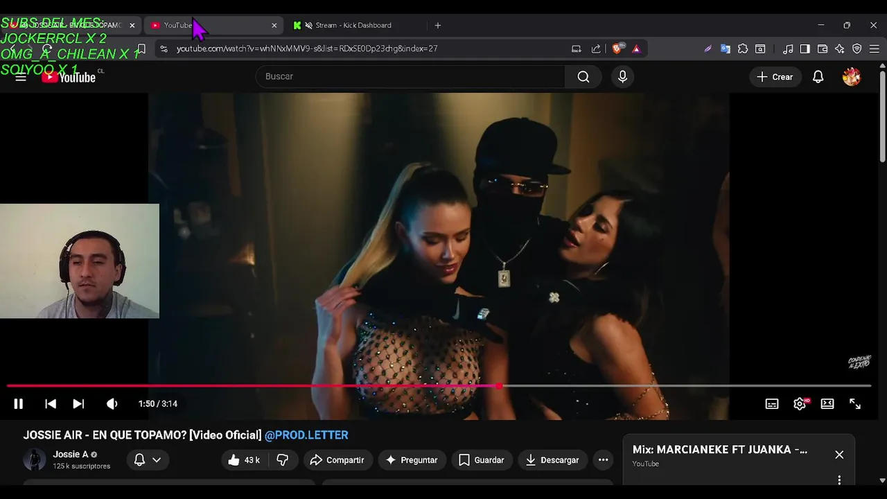Open the browser main hamburger menu
Screen dimensions: 887x499
click(875, 49)
